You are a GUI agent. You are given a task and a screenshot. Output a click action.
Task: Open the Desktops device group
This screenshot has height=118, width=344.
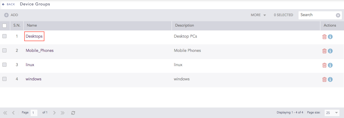click(x=34, y=36)
